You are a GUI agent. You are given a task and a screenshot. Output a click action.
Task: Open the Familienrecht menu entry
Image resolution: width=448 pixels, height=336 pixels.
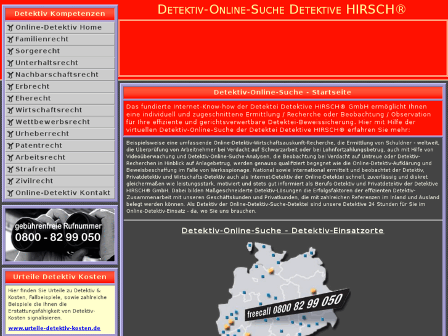(x=60, y=39)
